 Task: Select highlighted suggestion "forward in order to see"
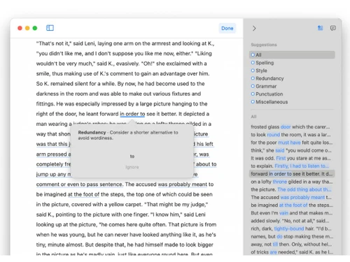click(292, 174)
